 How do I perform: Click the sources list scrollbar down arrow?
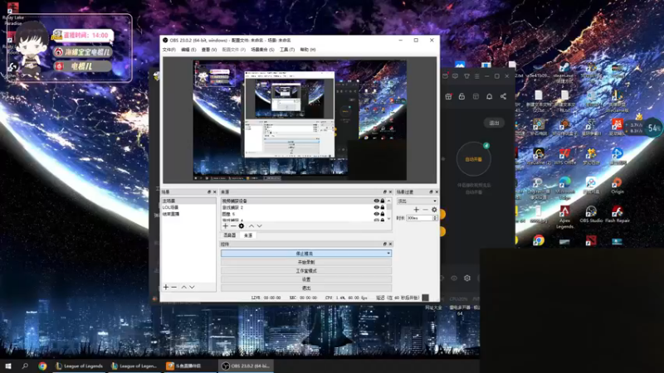click(388, 219)
